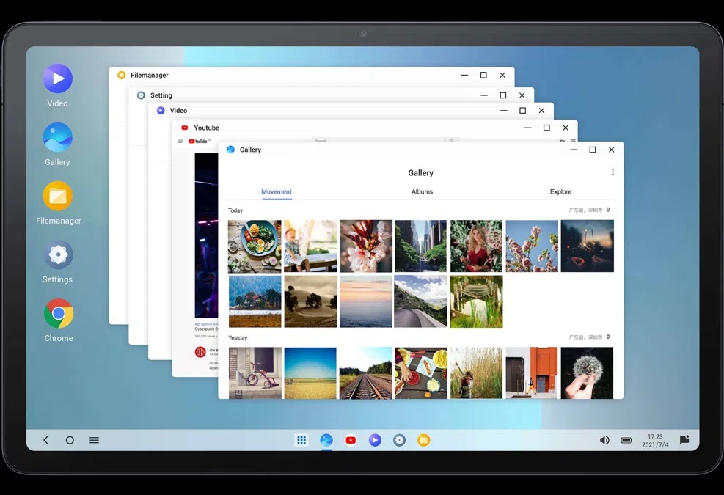This screenshot has width=724, height=495.
Task: Tap the home circle button
Action: 70,440
